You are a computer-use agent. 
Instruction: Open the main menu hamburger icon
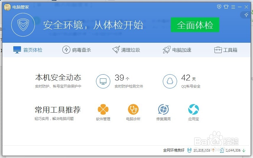tap(233, 7)
